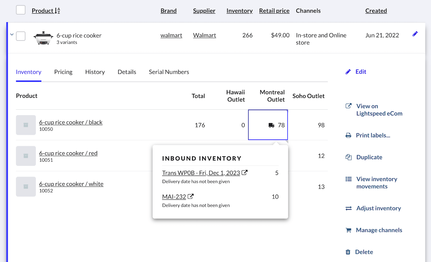The image size is (431, 262).
Task: Check the 6-cup rice cooker row checkbox
Action: [21, 36]
